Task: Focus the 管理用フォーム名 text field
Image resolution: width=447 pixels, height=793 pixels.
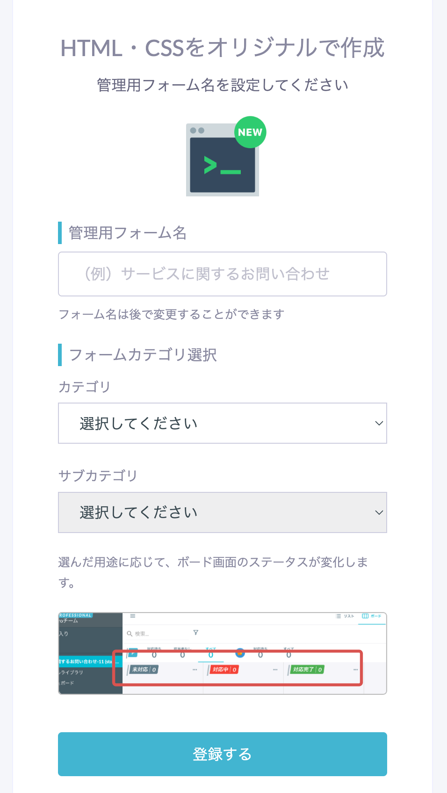Action: click(x=223, y=274)
